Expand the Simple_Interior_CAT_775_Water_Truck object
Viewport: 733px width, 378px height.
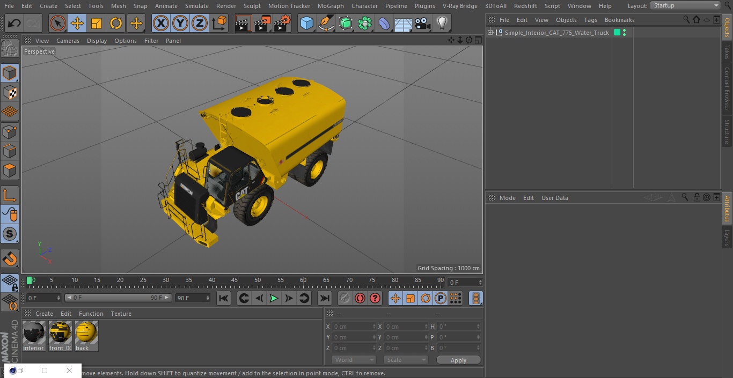[x=490, y=33]
